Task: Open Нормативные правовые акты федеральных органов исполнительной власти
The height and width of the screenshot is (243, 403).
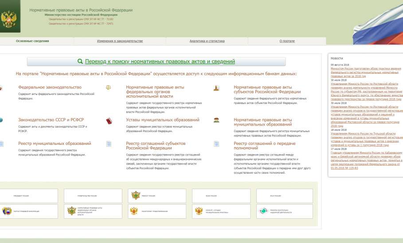Action: pyautogui.click(x=155, y=91)
